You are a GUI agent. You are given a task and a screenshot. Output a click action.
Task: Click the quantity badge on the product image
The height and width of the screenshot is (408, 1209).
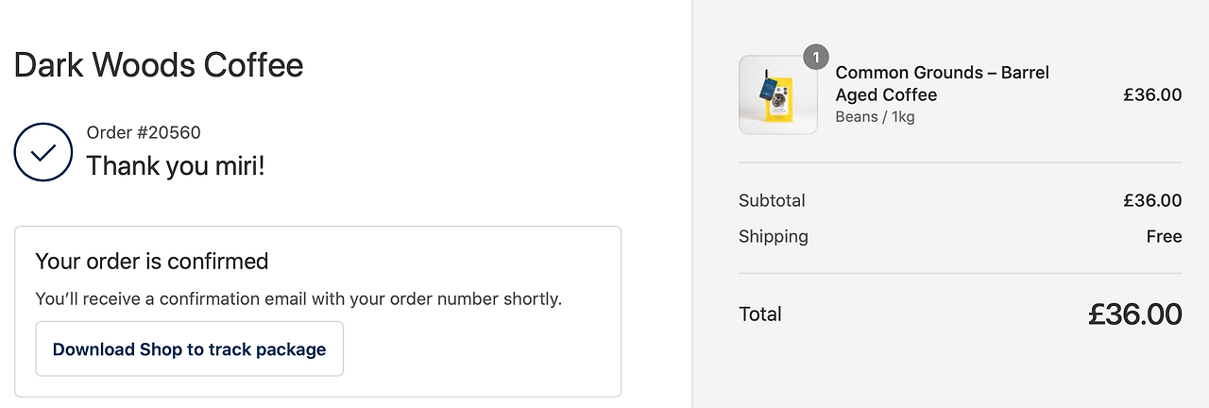(816, 58)
